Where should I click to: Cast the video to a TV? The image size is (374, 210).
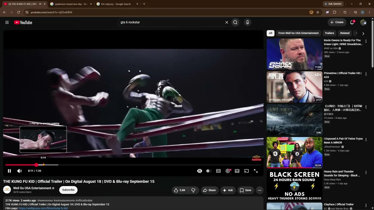point(246,171)
